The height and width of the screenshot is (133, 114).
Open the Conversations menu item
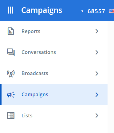[x=54, y=52]
